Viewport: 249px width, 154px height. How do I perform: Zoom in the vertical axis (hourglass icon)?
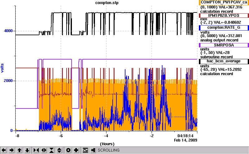(52, 150)
